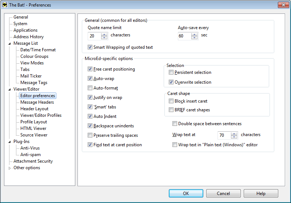Expand the Other options tree node
The image size is (291, 203).
click(x=10, y=168)
